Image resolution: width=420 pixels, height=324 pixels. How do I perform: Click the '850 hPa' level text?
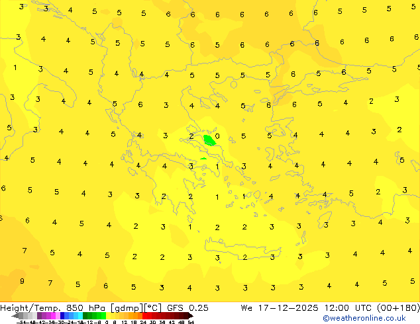click(x=85, y=308)
